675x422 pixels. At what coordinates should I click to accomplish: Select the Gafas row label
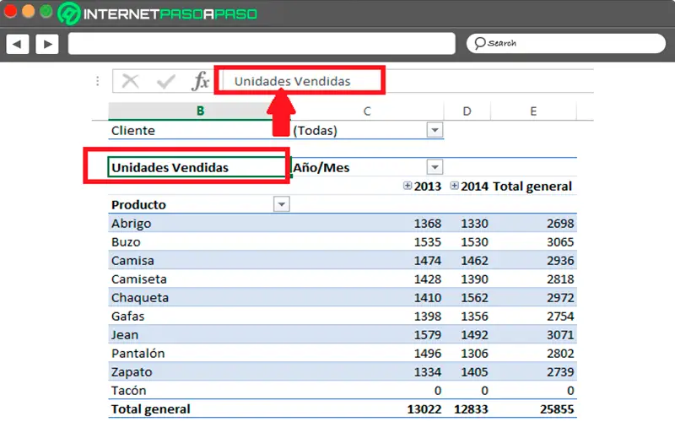(x=128, y=316)
